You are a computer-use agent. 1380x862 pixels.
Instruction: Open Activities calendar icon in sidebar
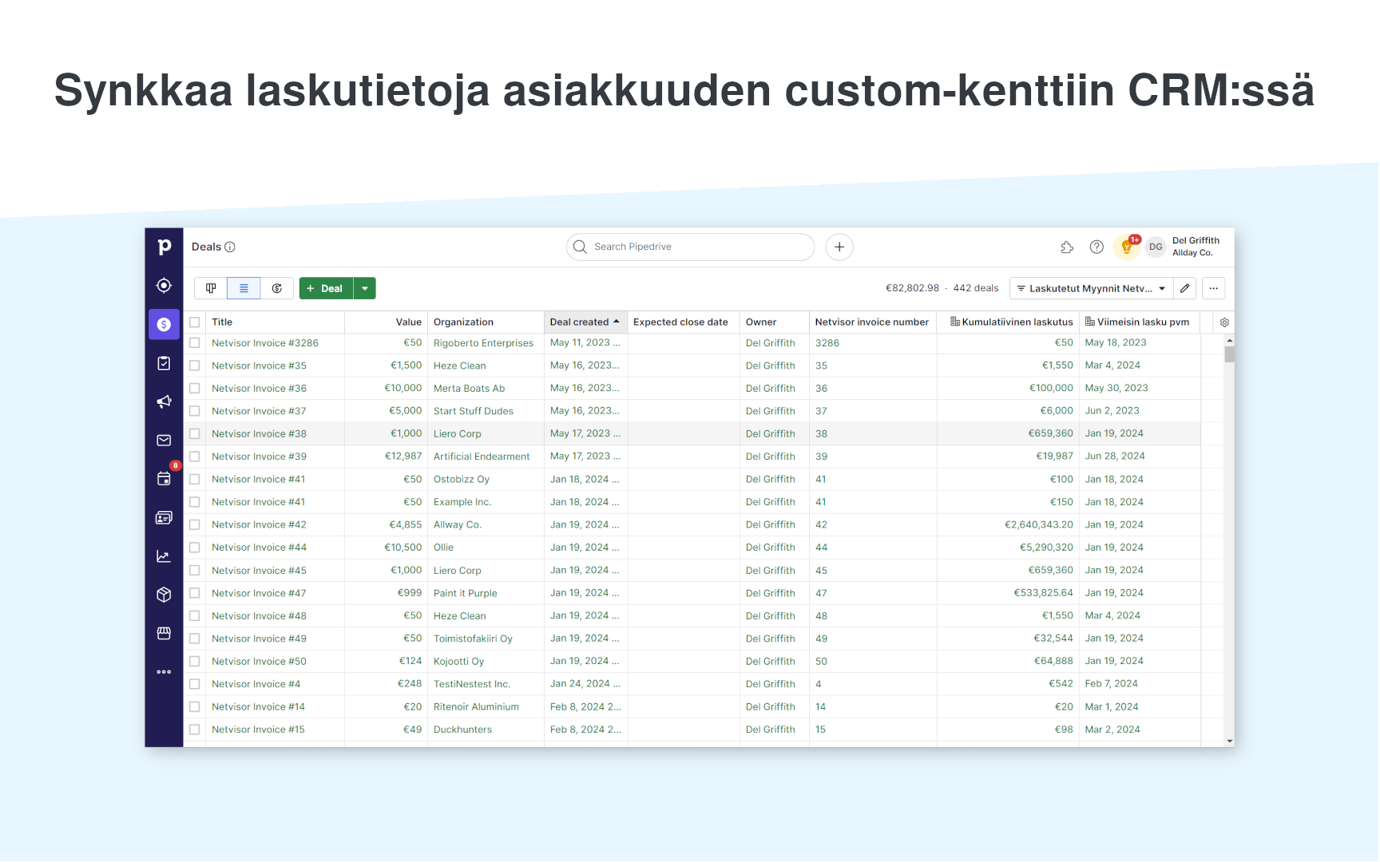164,479
